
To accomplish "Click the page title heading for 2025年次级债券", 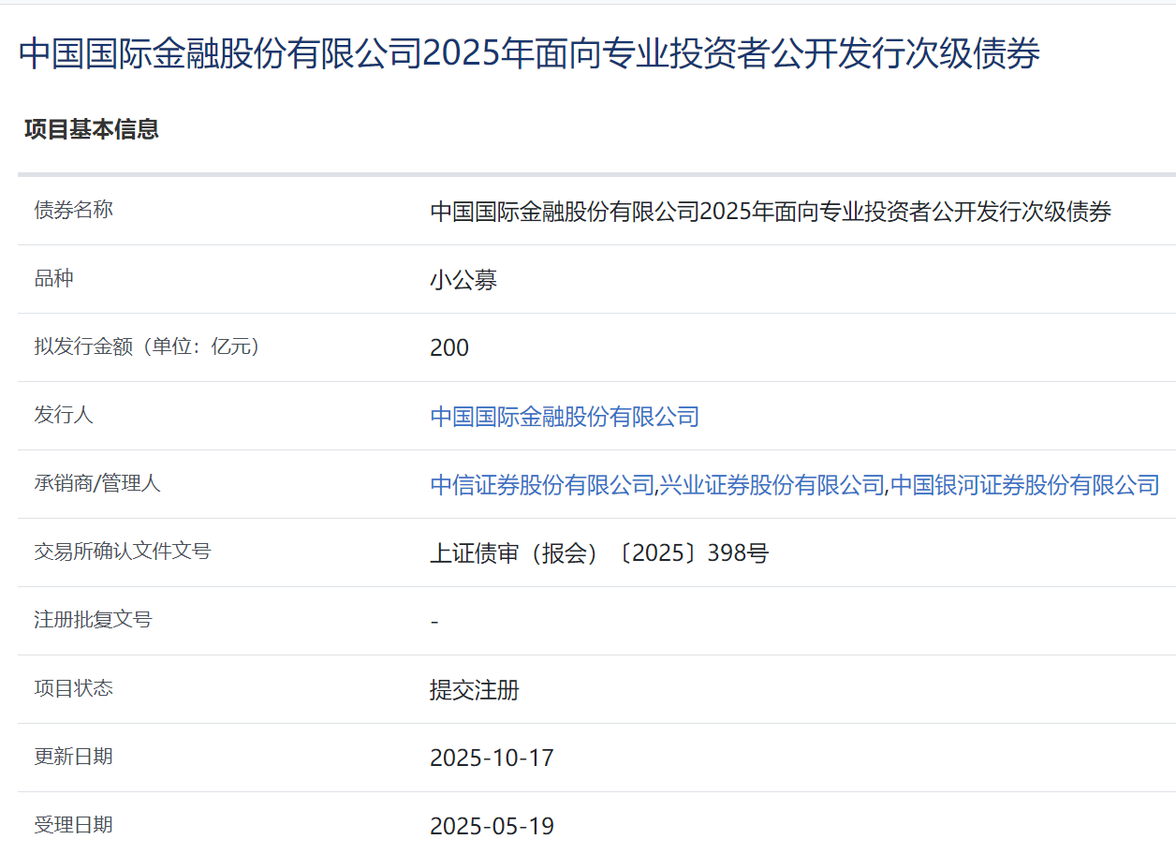I will (529, 54).
